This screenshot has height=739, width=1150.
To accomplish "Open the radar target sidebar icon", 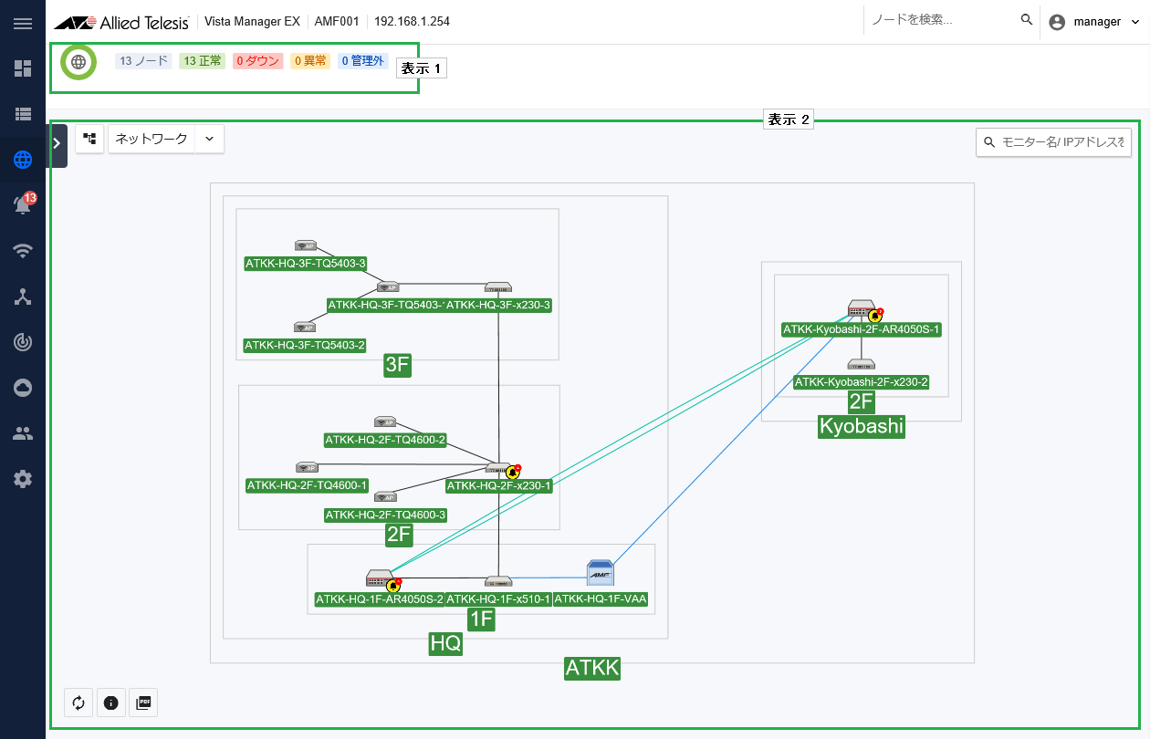I will (23, 342).
